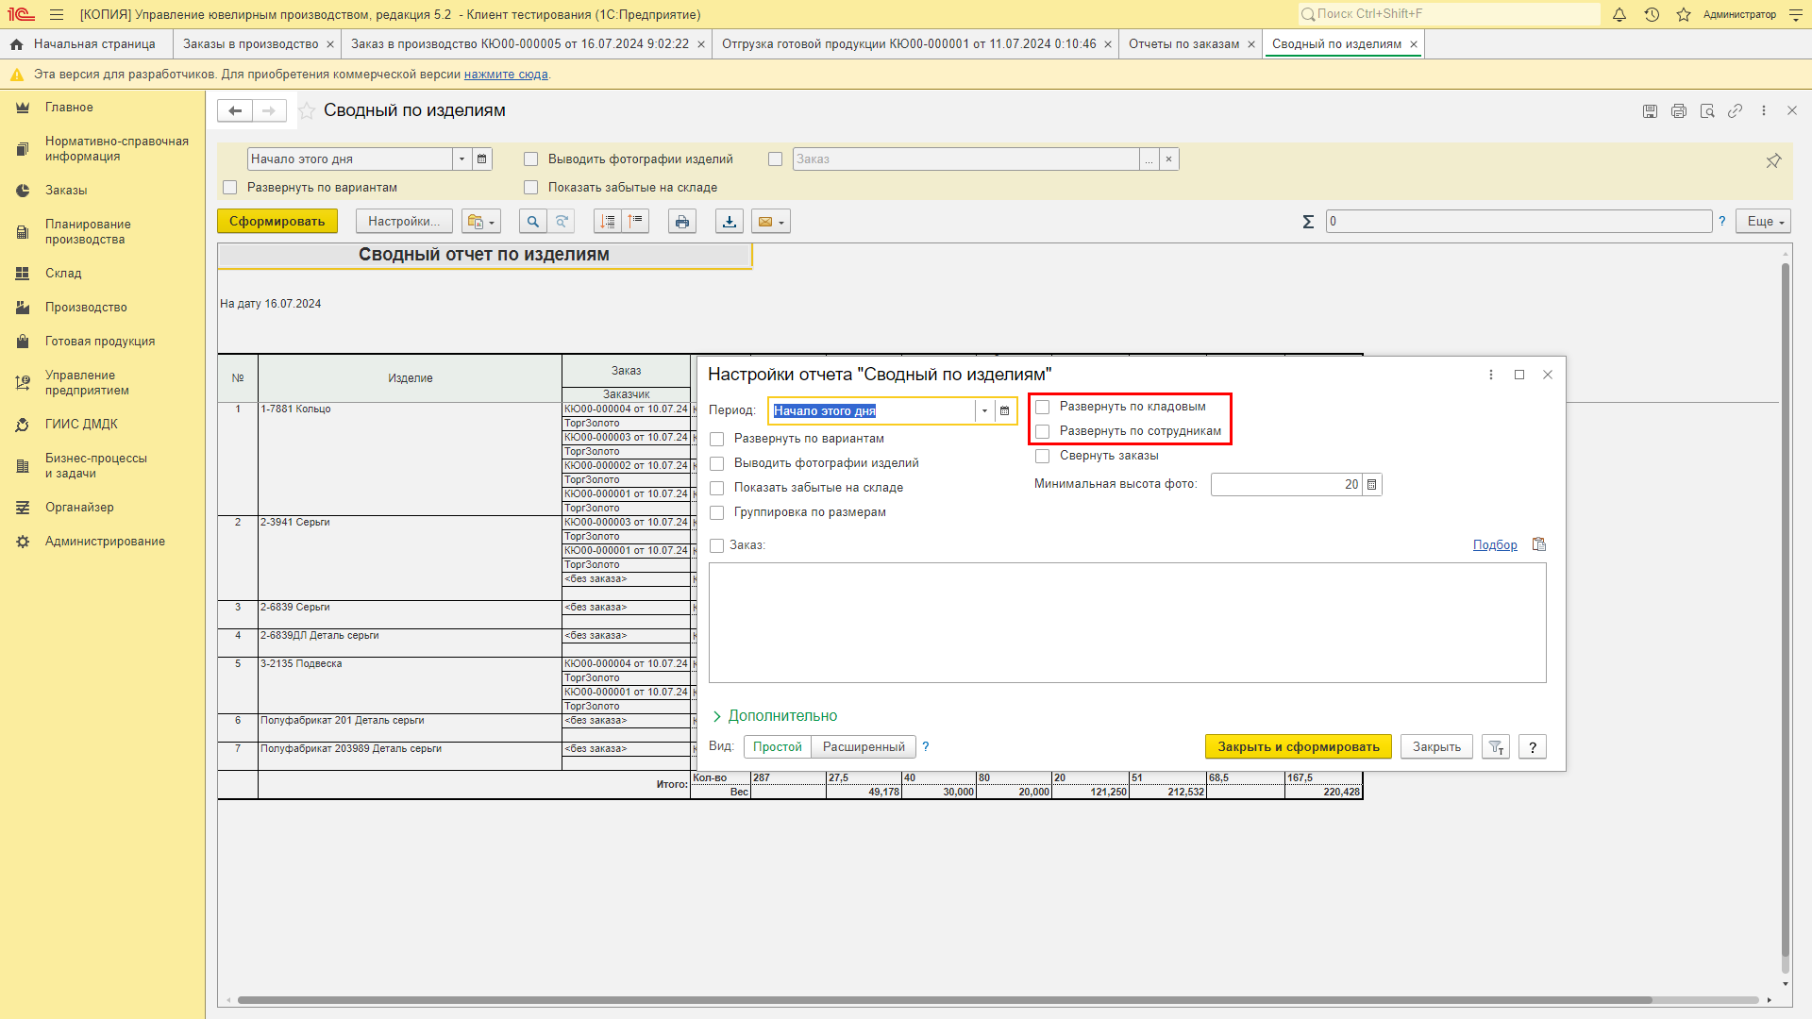
Task: Click navigate back arrow
Action: pyautogui.click(x=235, y=110)
